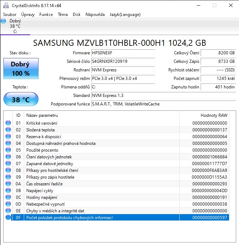Click the blue status orb for drive C:

[x=4, y=21]
